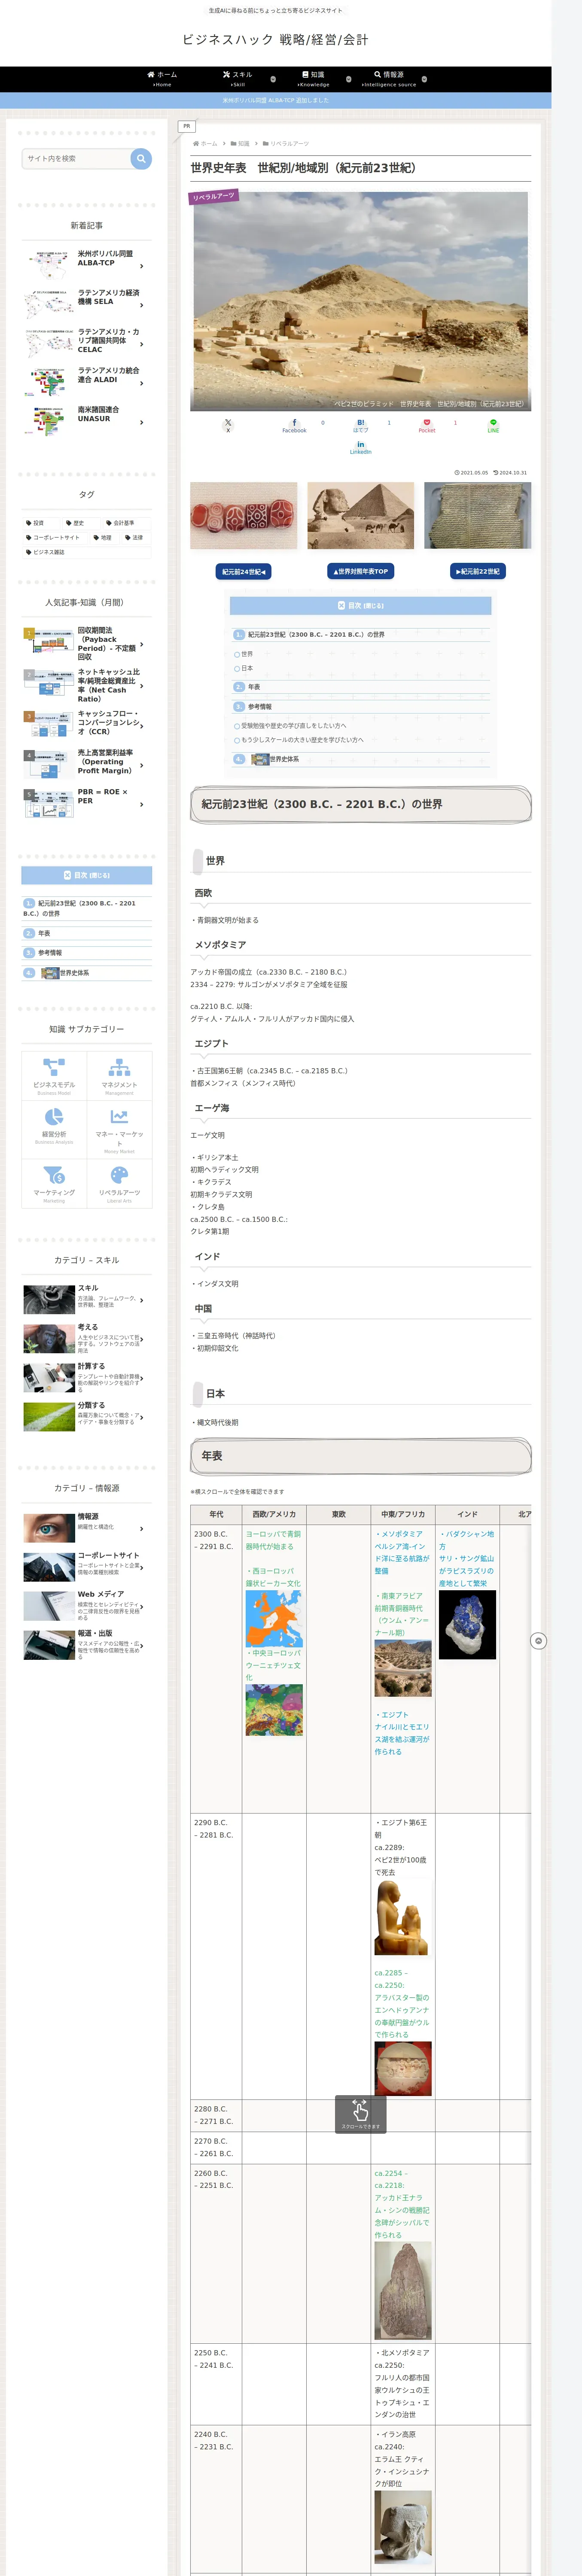The height and width of the screenshot is (2576, 582).
Task: Select the 地理 tag
Action: tap(104, 537)
